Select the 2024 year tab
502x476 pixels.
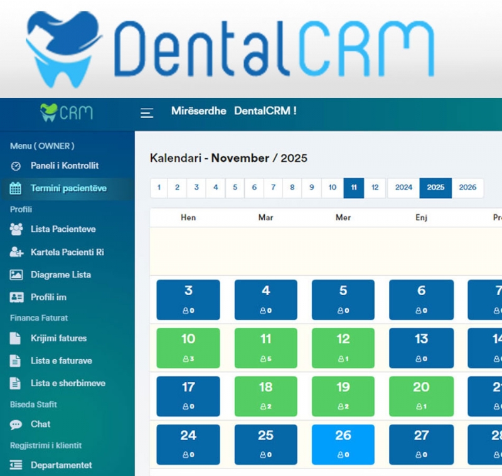[x=403, y=188]
